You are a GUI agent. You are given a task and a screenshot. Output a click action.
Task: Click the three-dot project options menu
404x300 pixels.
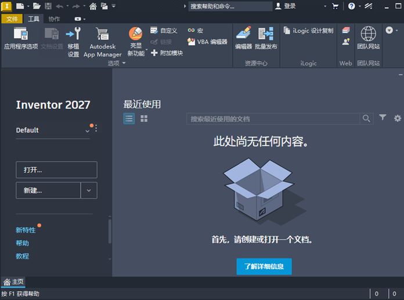[x=96, y=128]
